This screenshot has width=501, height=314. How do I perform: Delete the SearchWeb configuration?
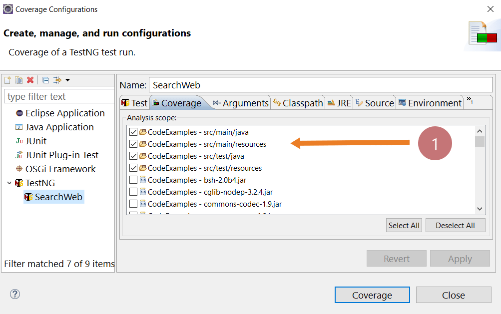(x=30, y=80)
